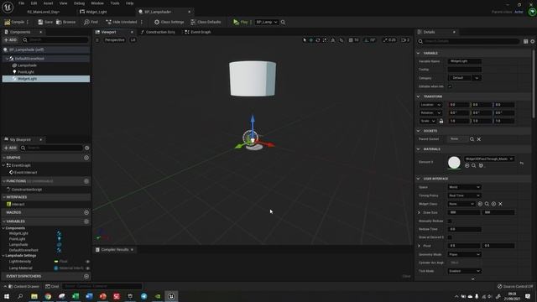Open the Geometry Mode dropdown
The height and width of the screenshot is (302, 537).
click(464, 254)
